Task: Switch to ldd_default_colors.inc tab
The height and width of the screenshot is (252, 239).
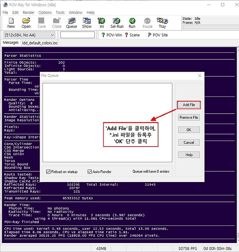Action: pyautogui.click(x=40, y=43)
